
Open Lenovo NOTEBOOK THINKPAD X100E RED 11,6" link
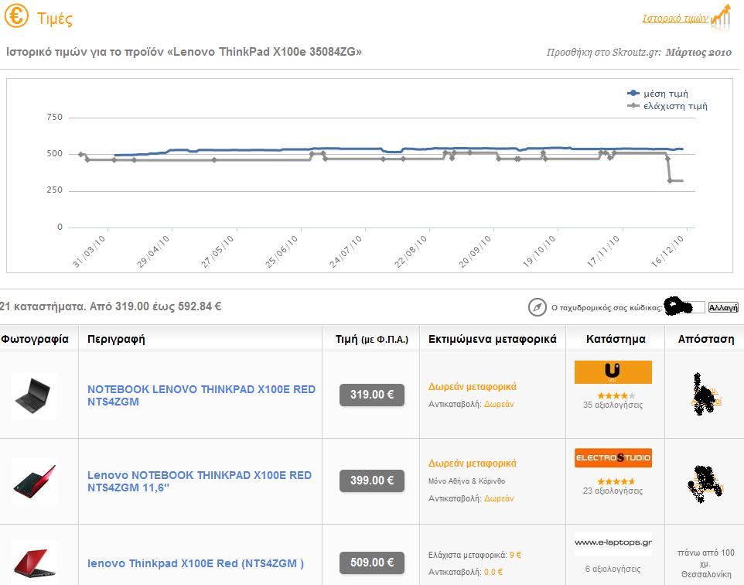click(x=200, y=481)
